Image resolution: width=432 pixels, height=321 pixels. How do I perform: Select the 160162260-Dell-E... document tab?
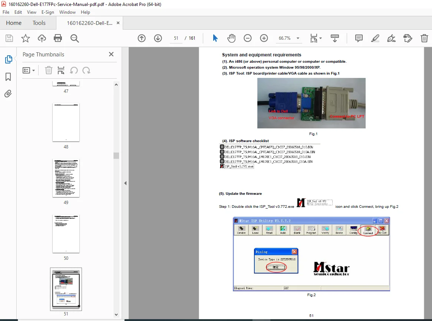pos(89,23)
